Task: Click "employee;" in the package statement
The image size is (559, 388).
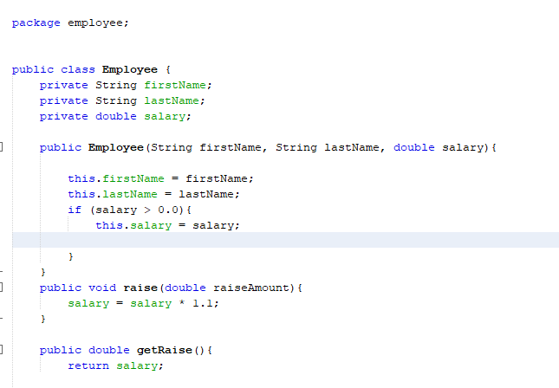Action: pos(99,23)
